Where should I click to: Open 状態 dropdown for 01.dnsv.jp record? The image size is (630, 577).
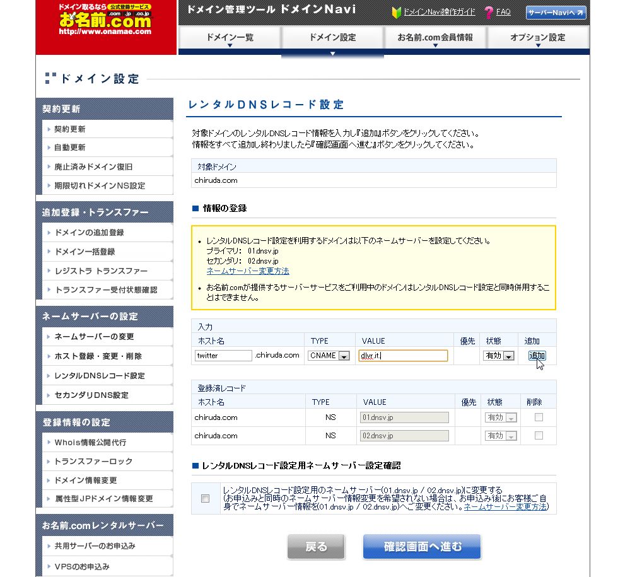[x=501, y=417]
